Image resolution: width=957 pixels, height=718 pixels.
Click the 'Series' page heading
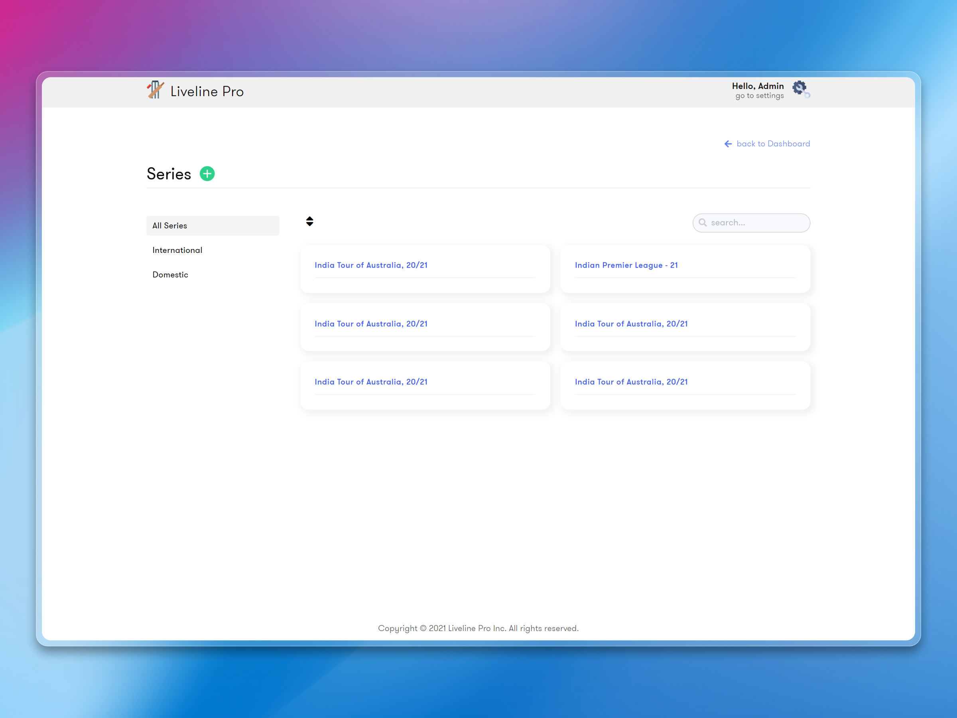(168, 174)
